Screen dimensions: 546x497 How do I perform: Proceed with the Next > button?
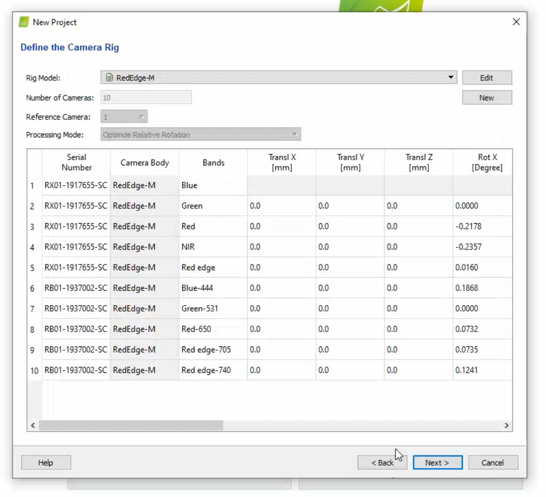click(x=438, y=462)
